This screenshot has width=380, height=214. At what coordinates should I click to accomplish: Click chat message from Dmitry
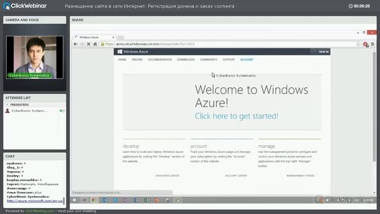(15, 176)
